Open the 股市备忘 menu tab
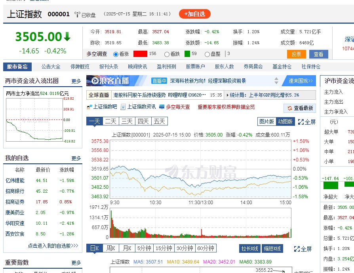The image size is (354, 273). (x=17, y=67)
